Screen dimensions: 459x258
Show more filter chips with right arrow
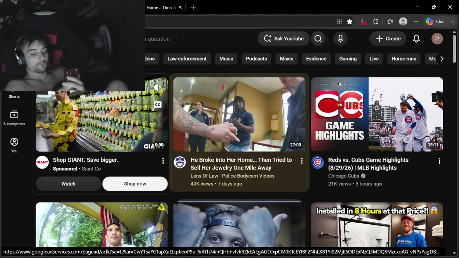442,59
